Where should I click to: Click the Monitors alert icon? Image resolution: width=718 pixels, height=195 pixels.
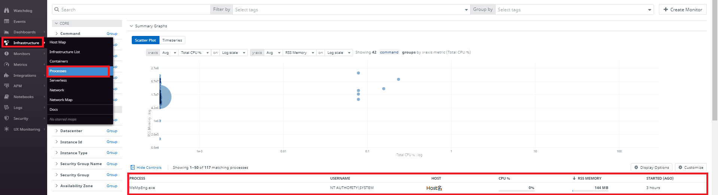pyautogui.click(x=6, y=54)
